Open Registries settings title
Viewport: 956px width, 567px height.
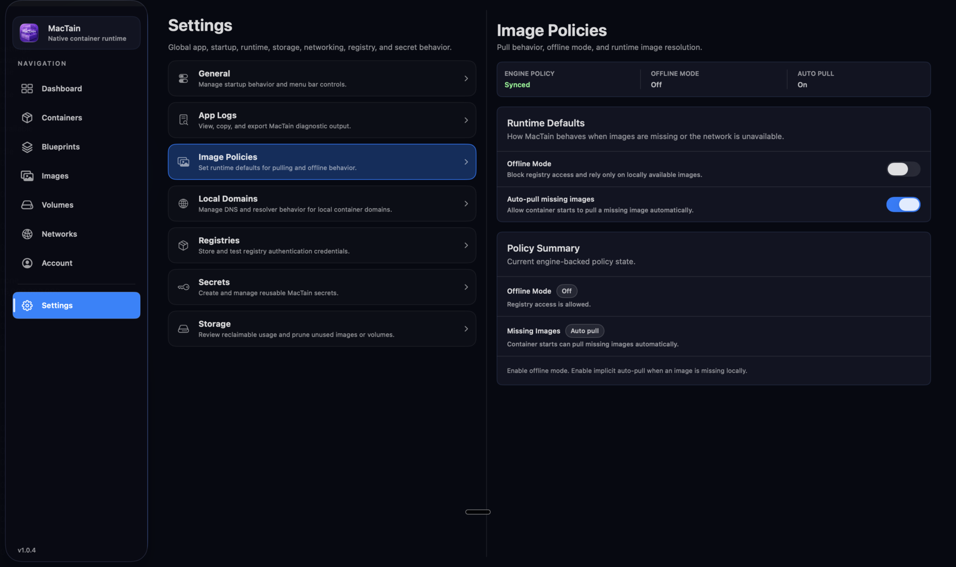tap(219, 240)
